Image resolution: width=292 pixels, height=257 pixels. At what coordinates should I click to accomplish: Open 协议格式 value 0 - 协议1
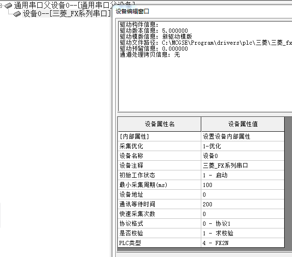tap(243, 223)
